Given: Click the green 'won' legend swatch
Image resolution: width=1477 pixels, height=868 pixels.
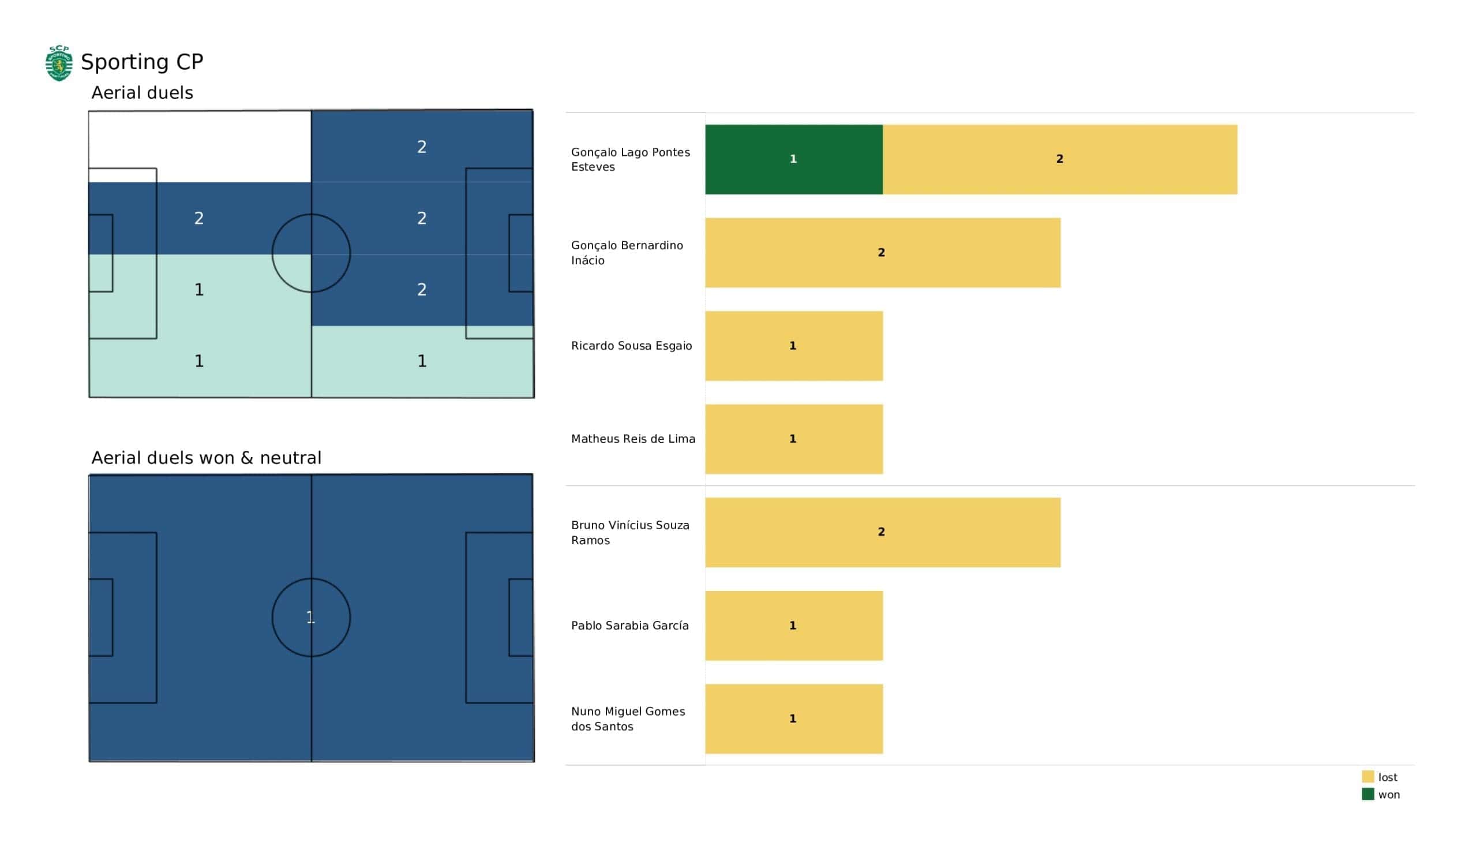Looking at the screenshot, I should click(1368, 794).
